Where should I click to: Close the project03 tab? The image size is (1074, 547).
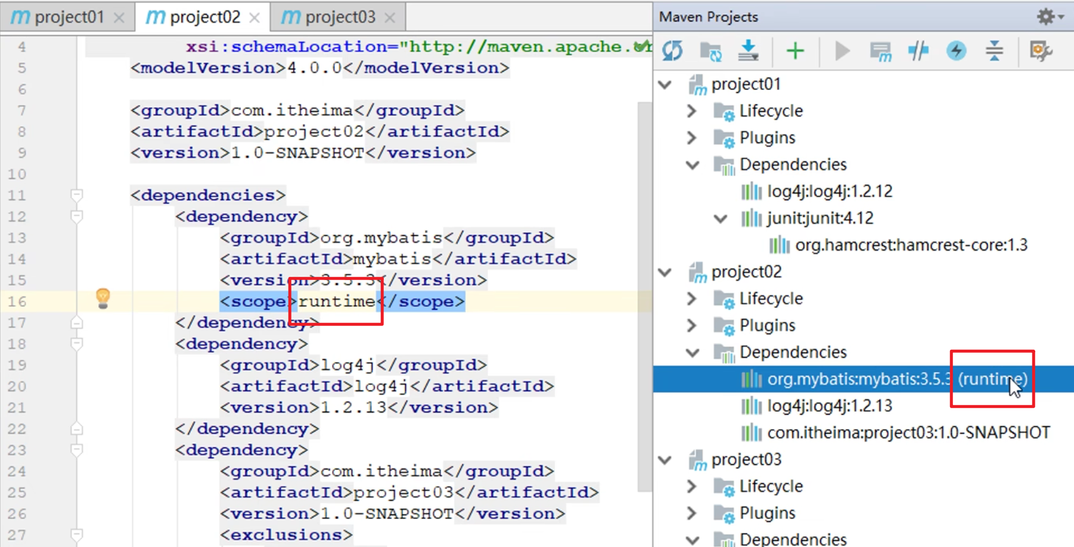[390, 18]
